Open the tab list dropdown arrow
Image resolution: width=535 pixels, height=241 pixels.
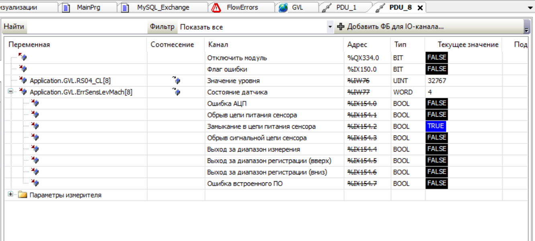tap(530, 8)
